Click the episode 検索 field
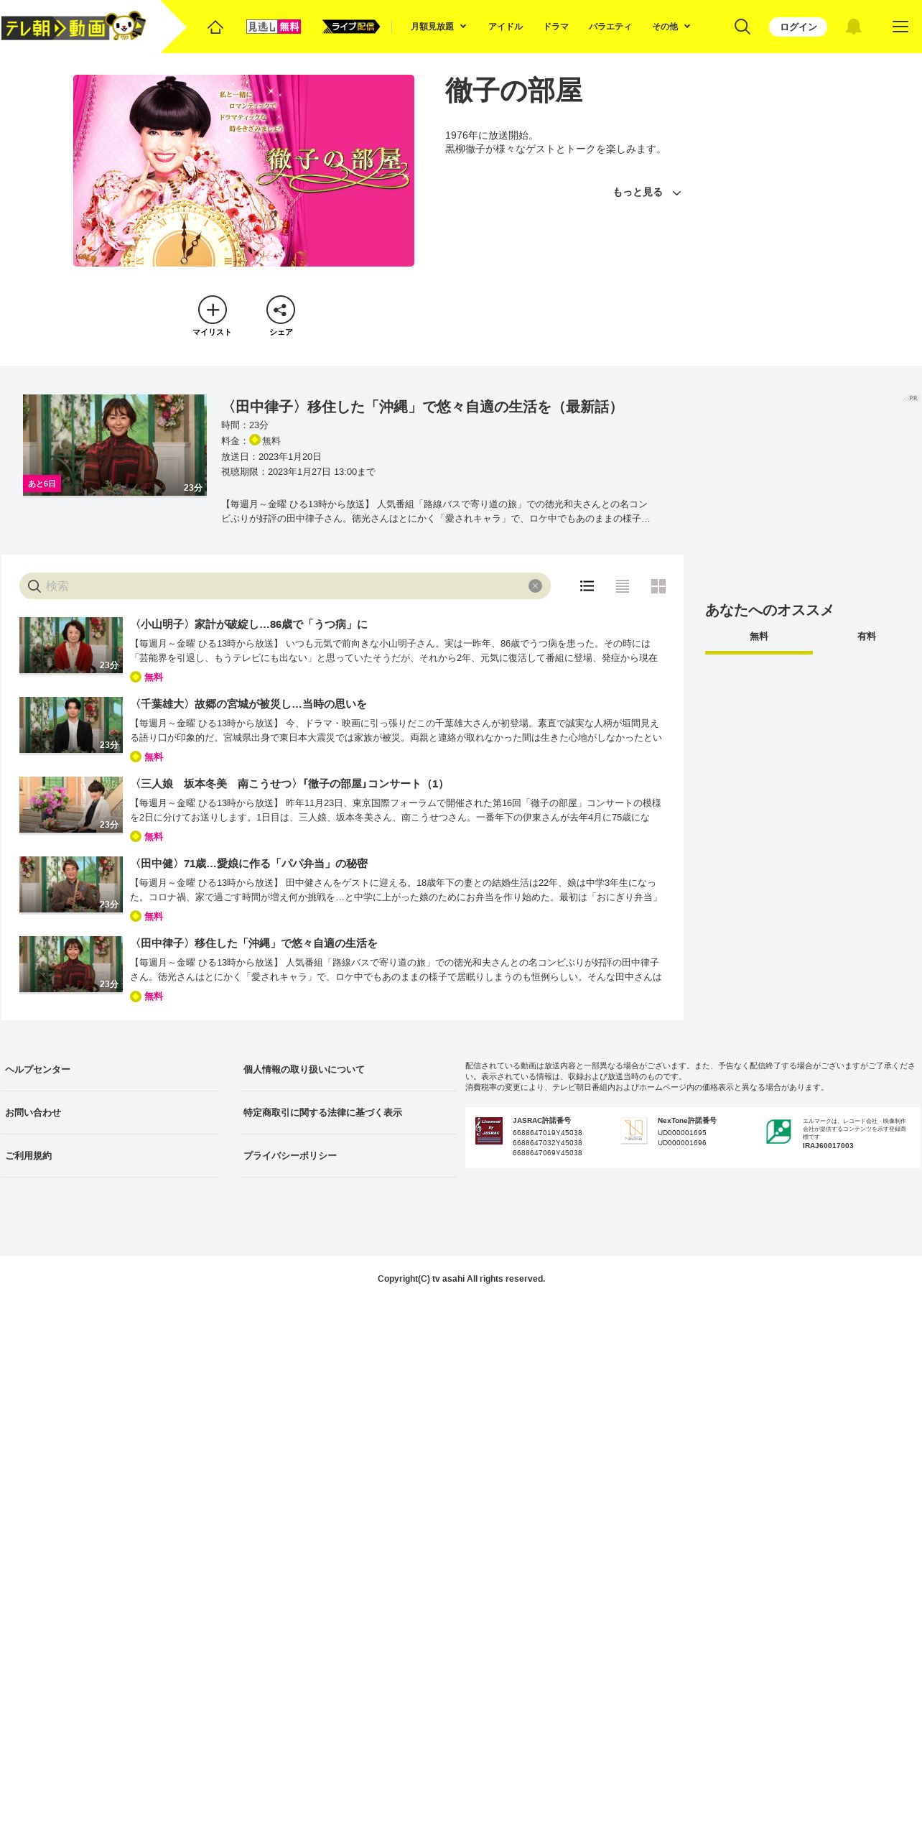 click(285, 586)
